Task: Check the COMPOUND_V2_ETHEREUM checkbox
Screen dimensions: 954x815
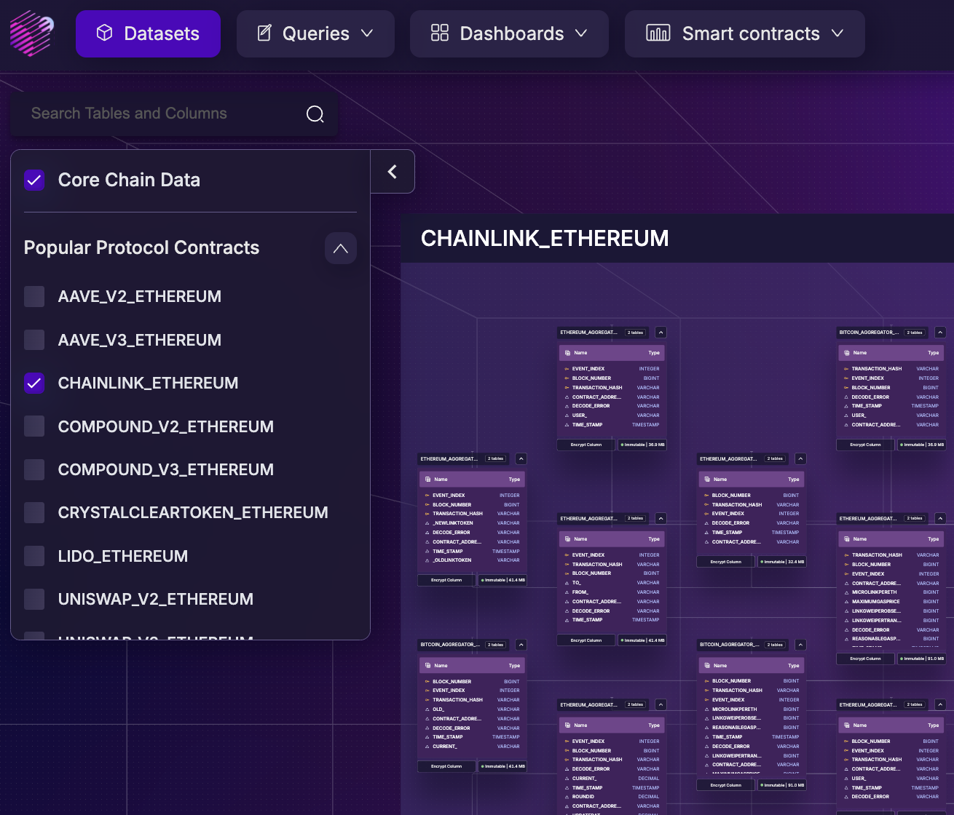Action: tap(34, 426)
